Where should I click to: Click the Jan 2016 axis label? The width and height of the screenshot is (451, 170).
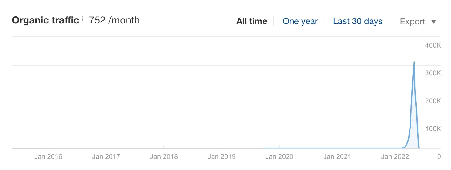click(48, 157)
